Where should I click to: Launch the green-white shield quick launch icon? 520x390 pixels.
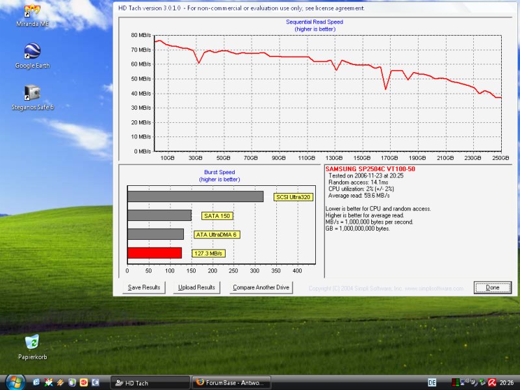[x=72, y=382]
